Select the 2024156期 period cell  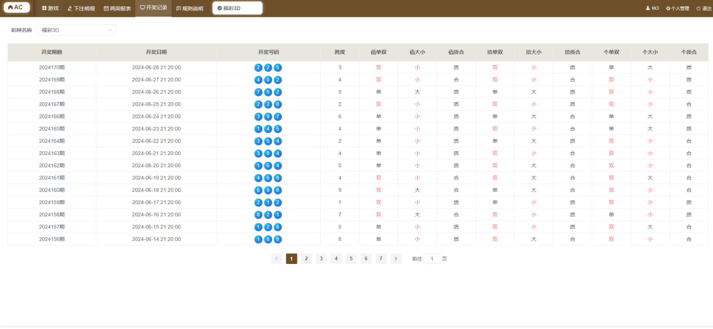[52, 238]
